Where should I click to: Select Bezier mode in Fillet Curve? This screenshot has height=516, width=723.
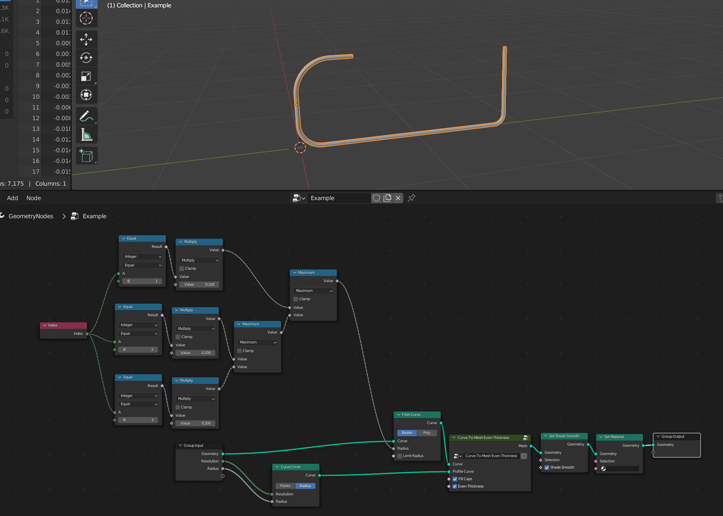[407, 433]
